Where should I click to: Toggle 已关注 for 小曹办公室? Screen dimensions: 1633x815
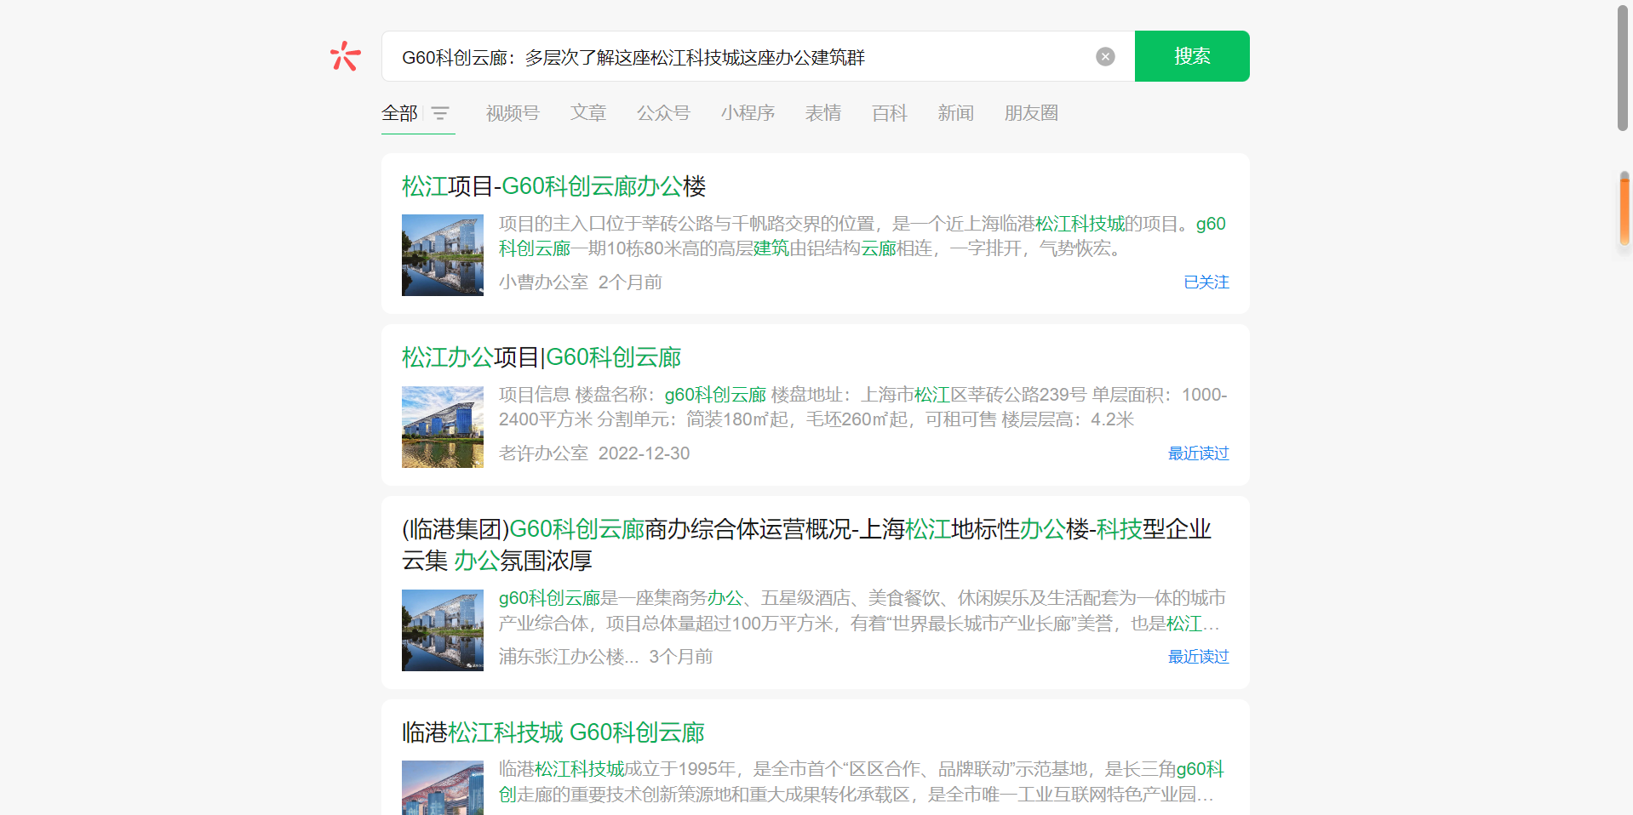pos(1206,282)
